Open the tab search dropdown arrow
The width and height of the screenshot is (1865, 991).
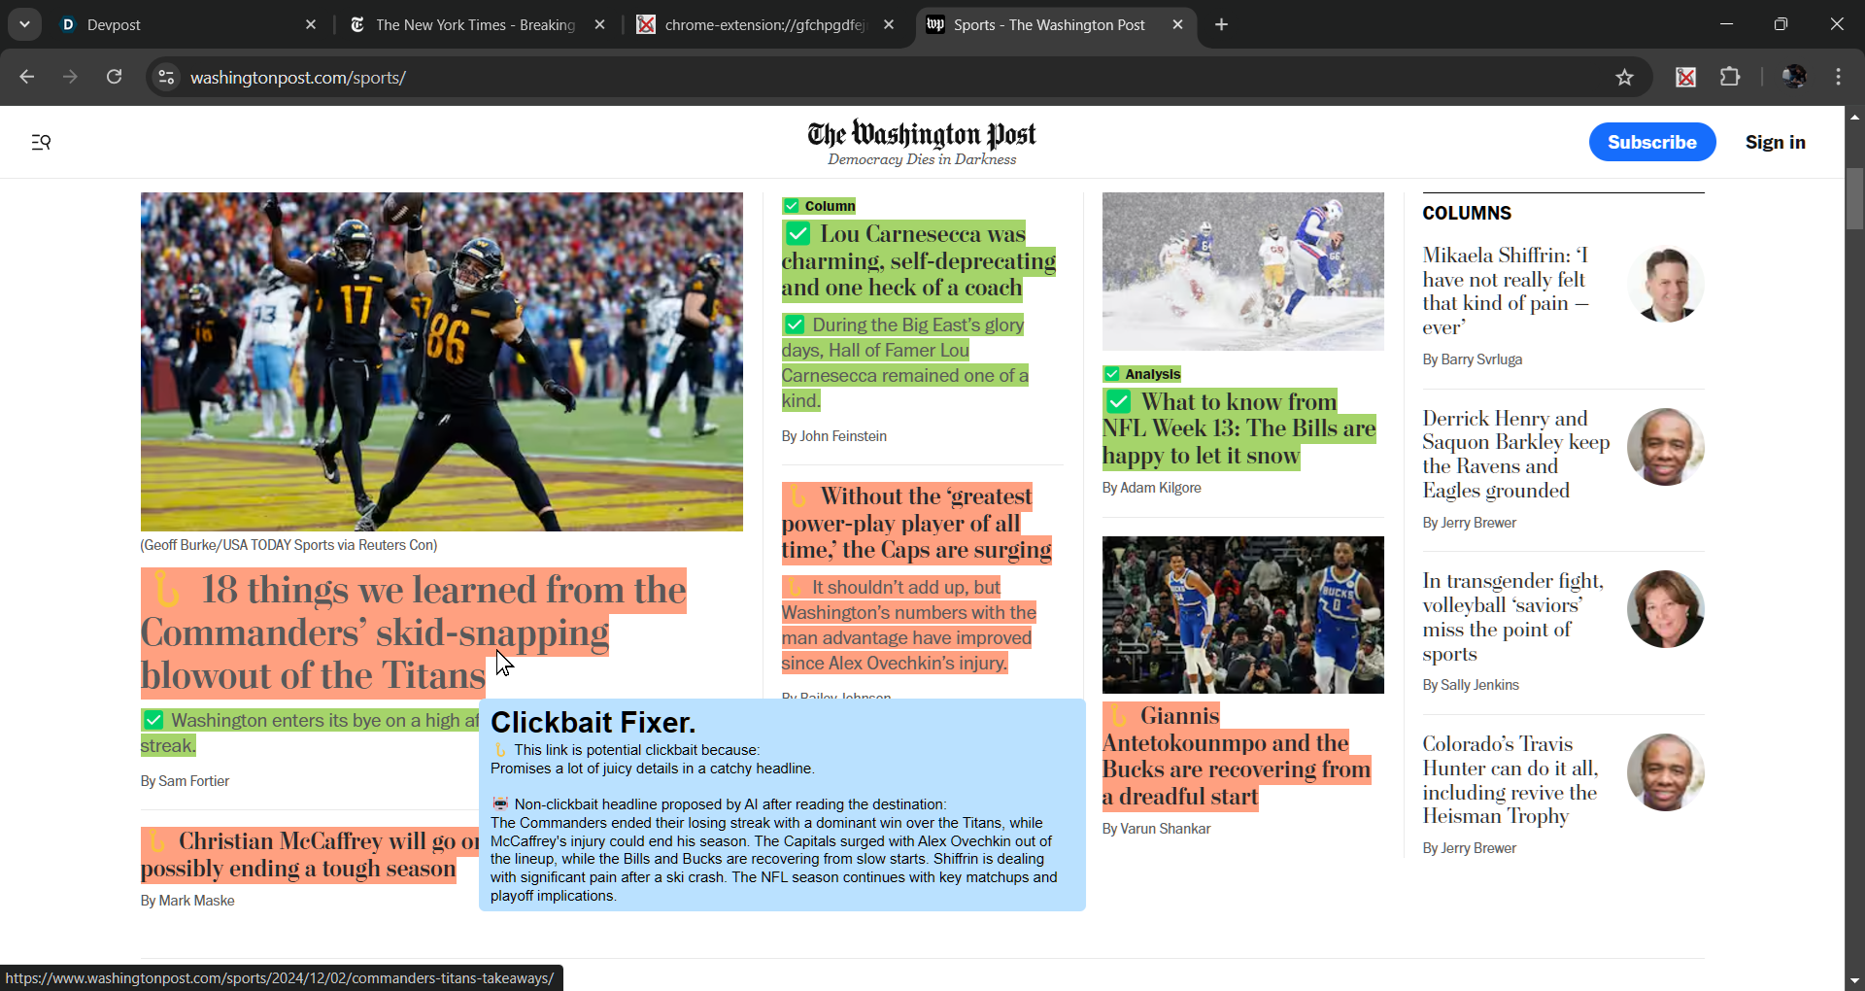24,24
